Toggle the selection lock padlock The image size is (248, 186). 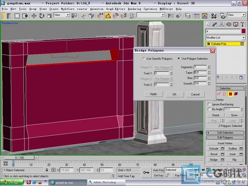coord(47,170)
